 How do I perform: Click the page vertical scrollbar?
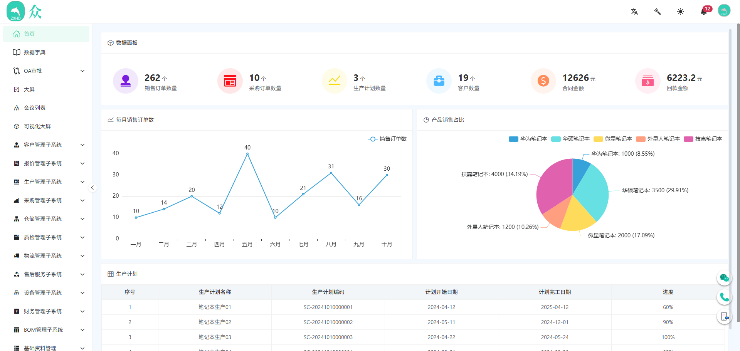[738, 173]
